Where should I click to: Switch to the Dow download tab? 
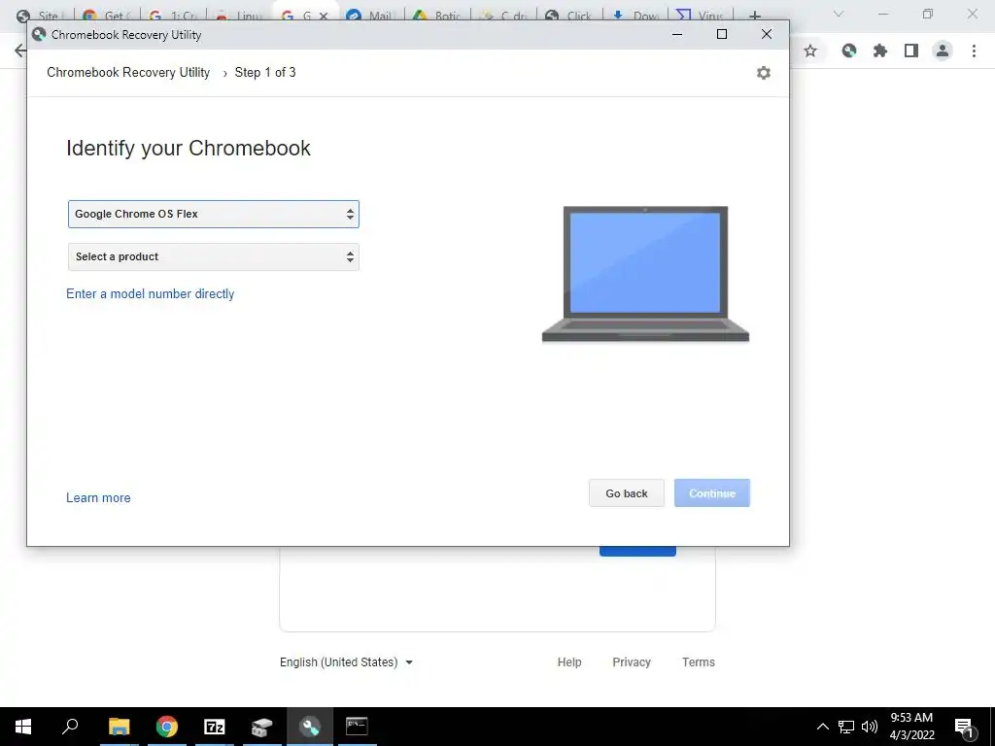pos(635,16)
